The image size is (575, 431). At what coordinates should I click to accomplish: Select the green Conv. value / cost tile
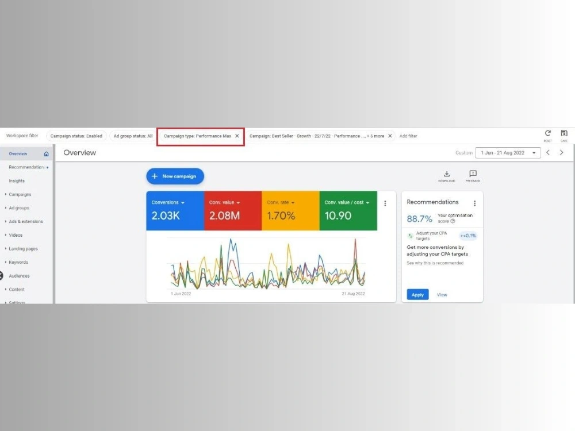348,211
